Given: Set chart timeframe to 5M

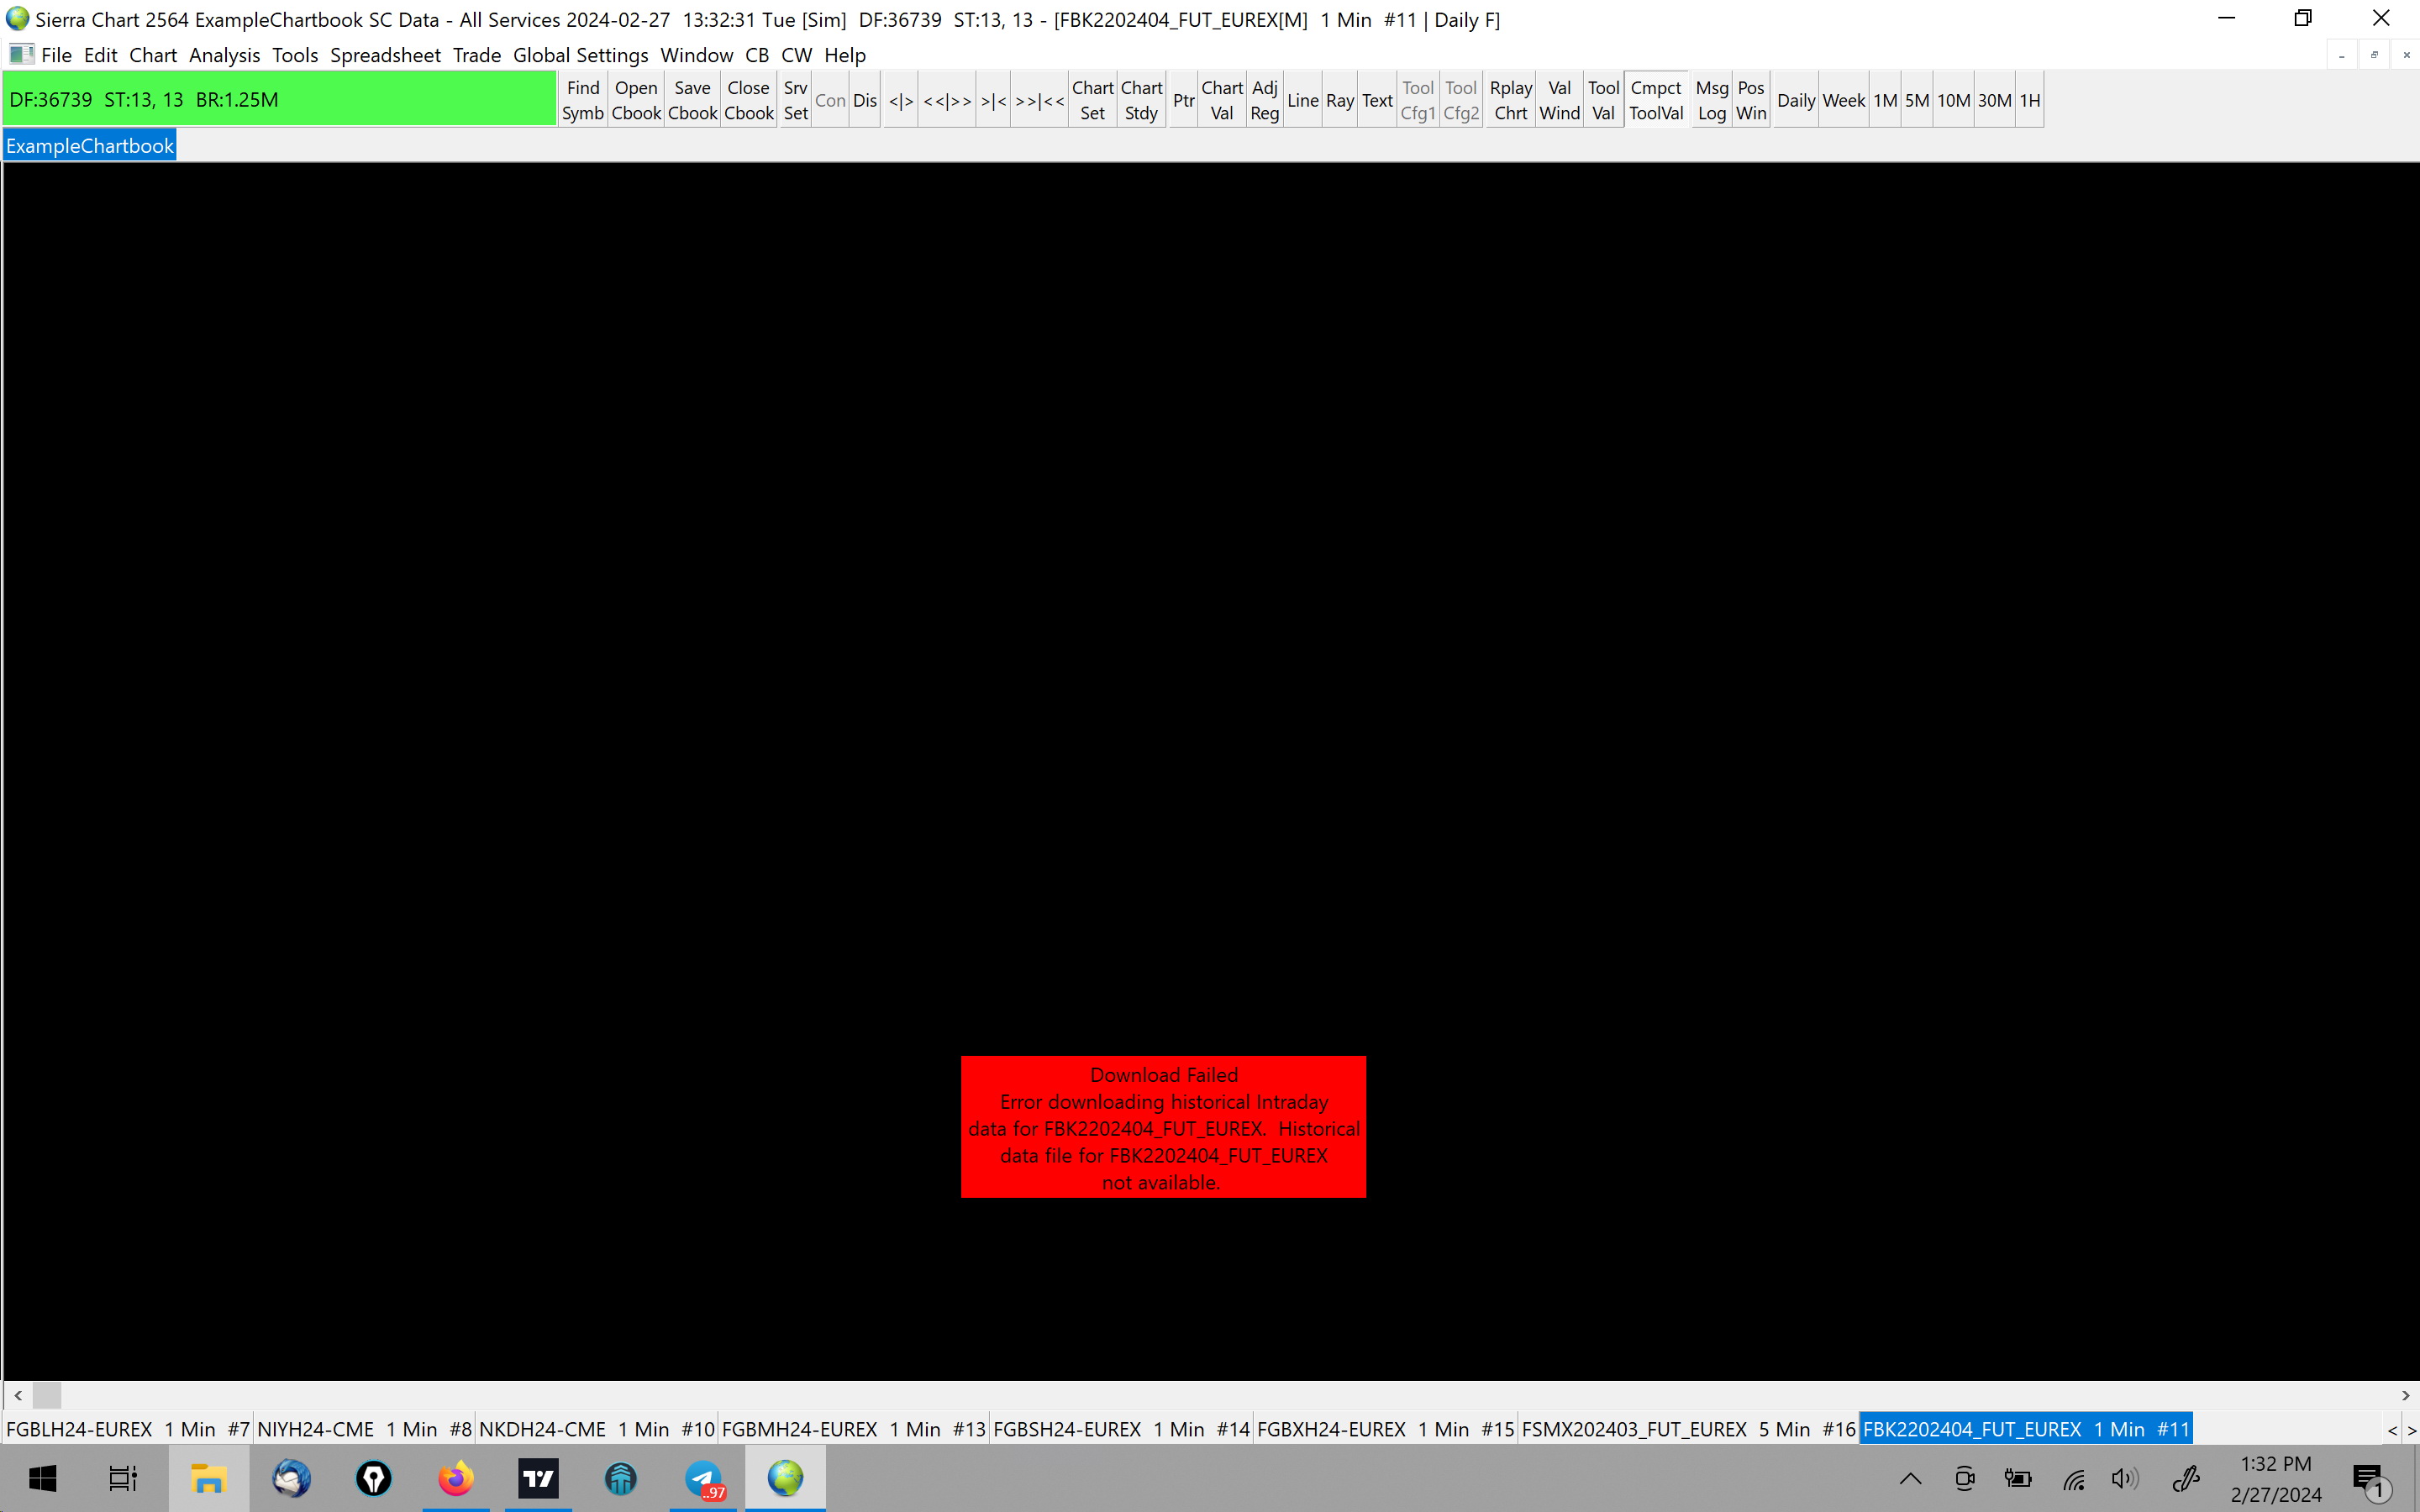Looking at the screenshot, I should click(1916, 100).
